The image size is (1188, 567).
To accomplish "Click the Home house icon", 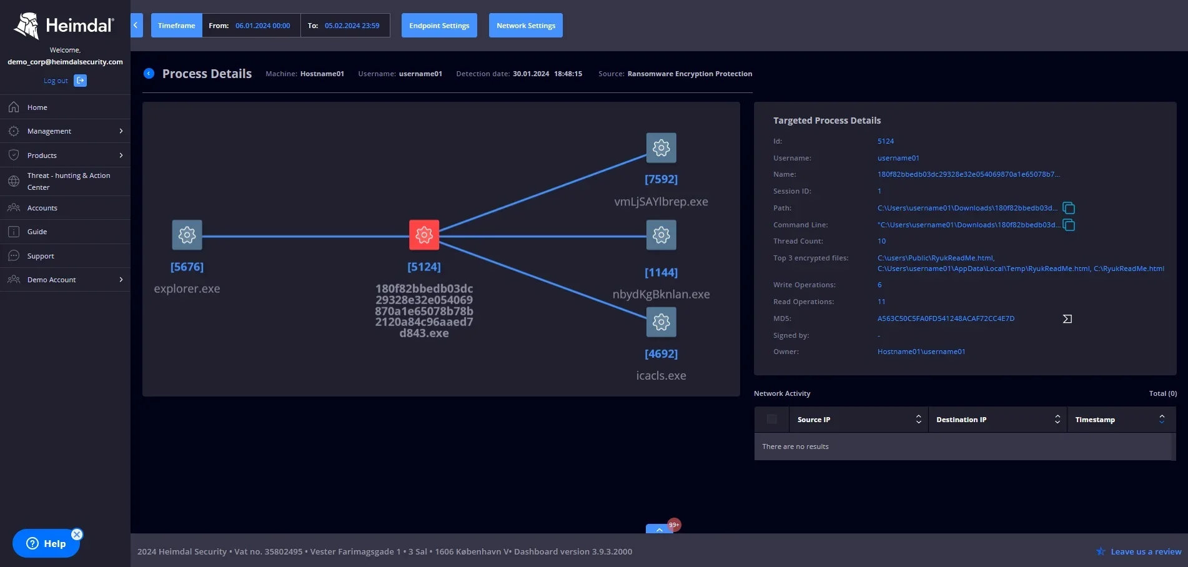I will [14, 107].
